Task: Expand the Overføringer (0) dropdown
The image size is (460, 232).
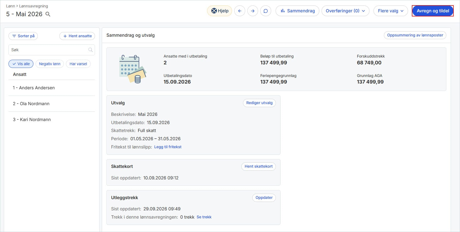Action: [345, 11]
